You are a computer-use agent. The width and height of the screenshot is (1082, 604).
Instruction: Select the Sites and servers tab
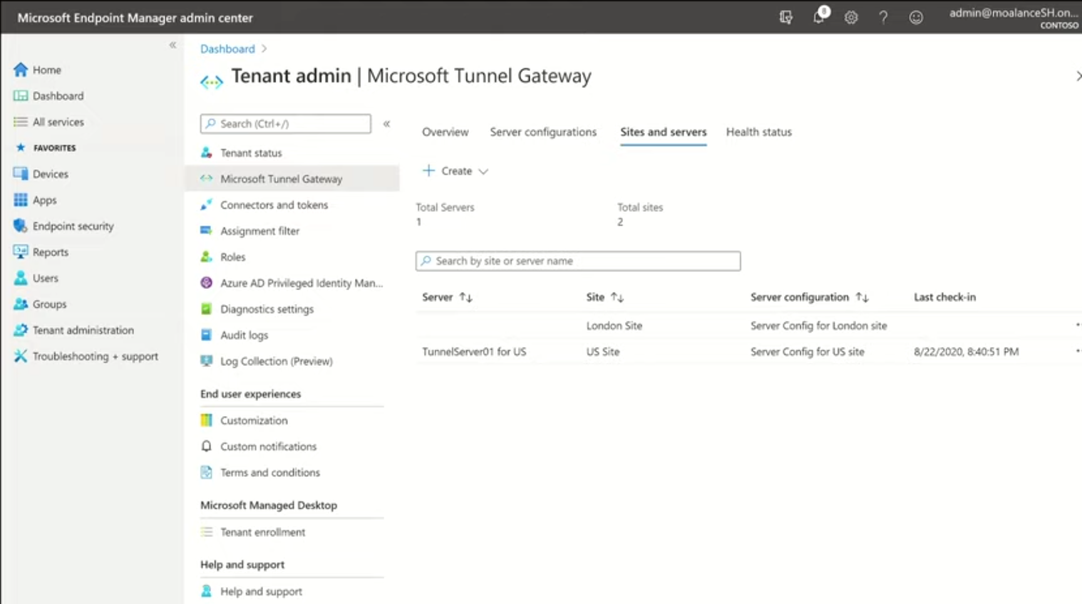pyautogui.click(x=663, y=132)
